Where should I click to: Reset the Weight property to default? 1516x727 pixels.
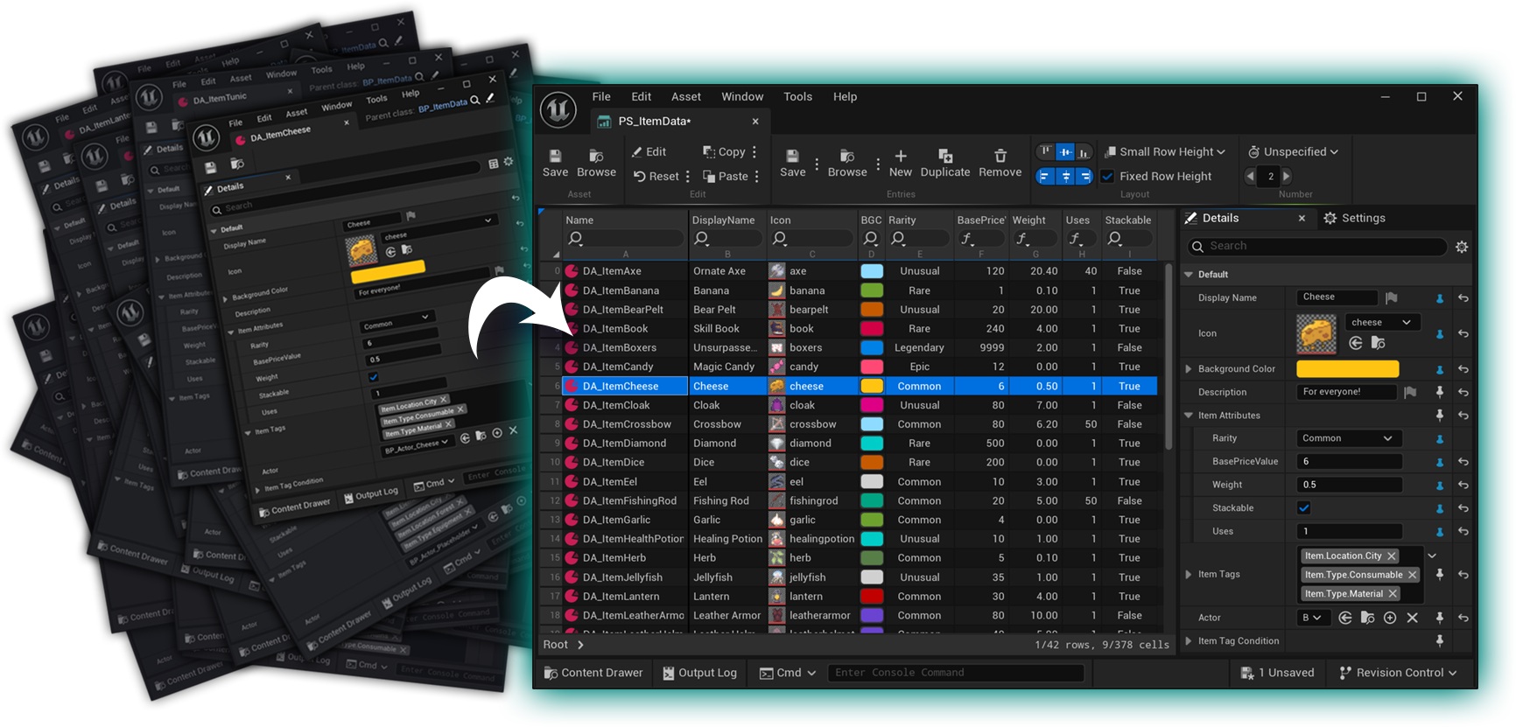(1463, 486)
